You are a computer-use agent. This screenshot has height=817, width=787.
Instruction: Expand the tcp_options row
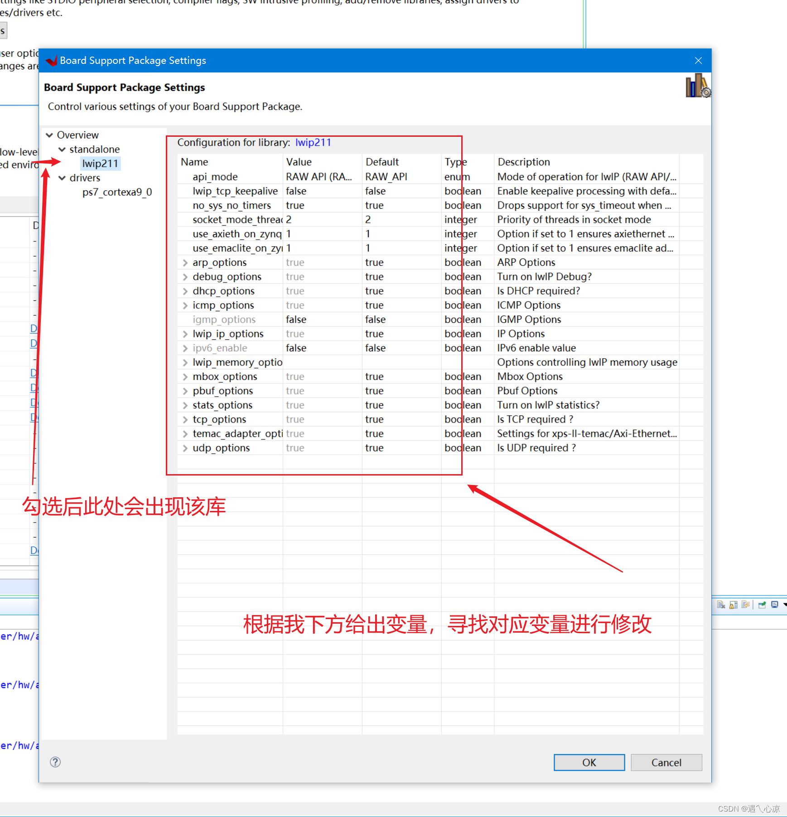tap(185, 419)
